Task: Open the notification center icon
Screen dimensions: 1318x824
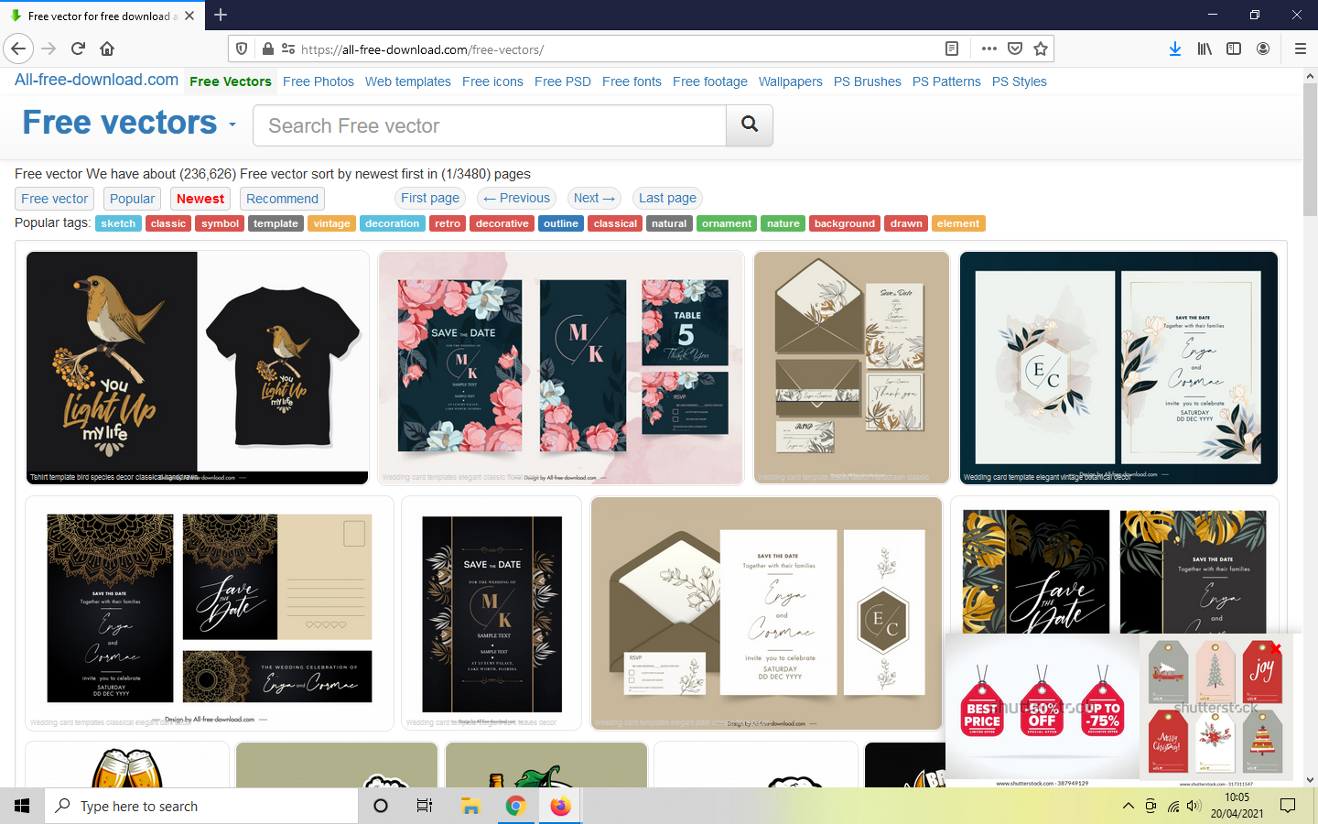Action: point(1288,806)
